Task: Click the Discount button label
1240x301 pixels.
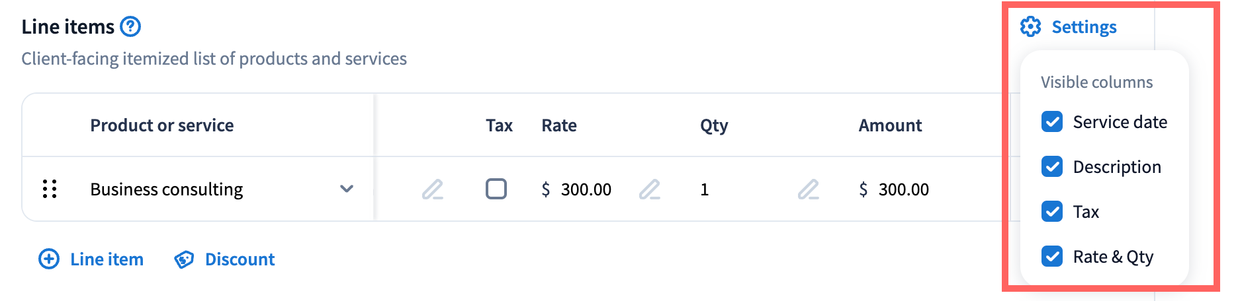Action: [240, 259]
